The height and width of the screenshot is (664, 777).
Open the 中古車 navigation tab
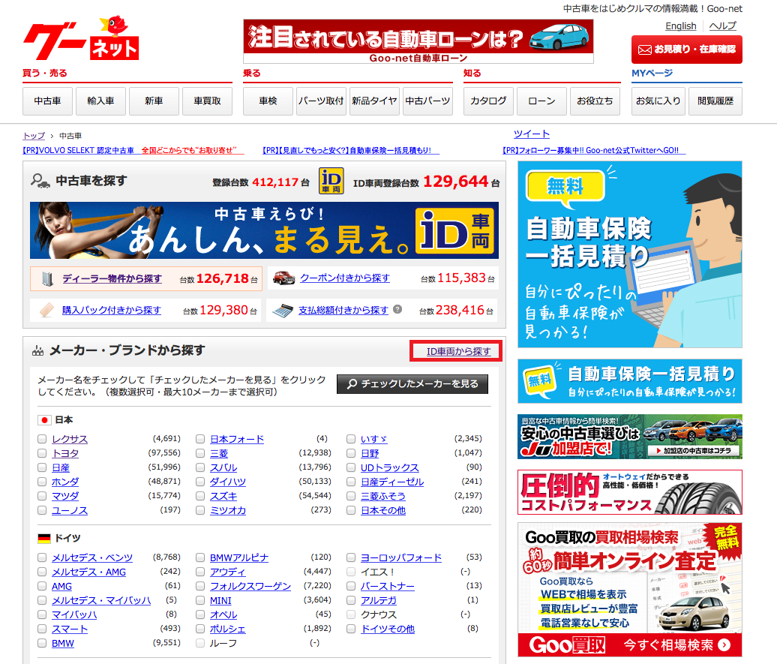click(47, 101)
